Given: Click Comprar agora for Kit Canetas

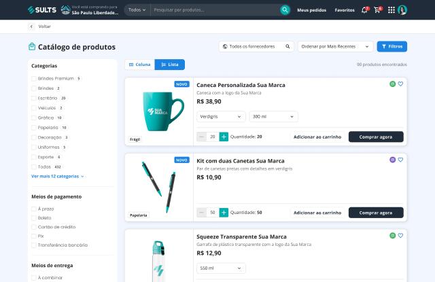Looking at the screenshot, I should click(376, 213).
